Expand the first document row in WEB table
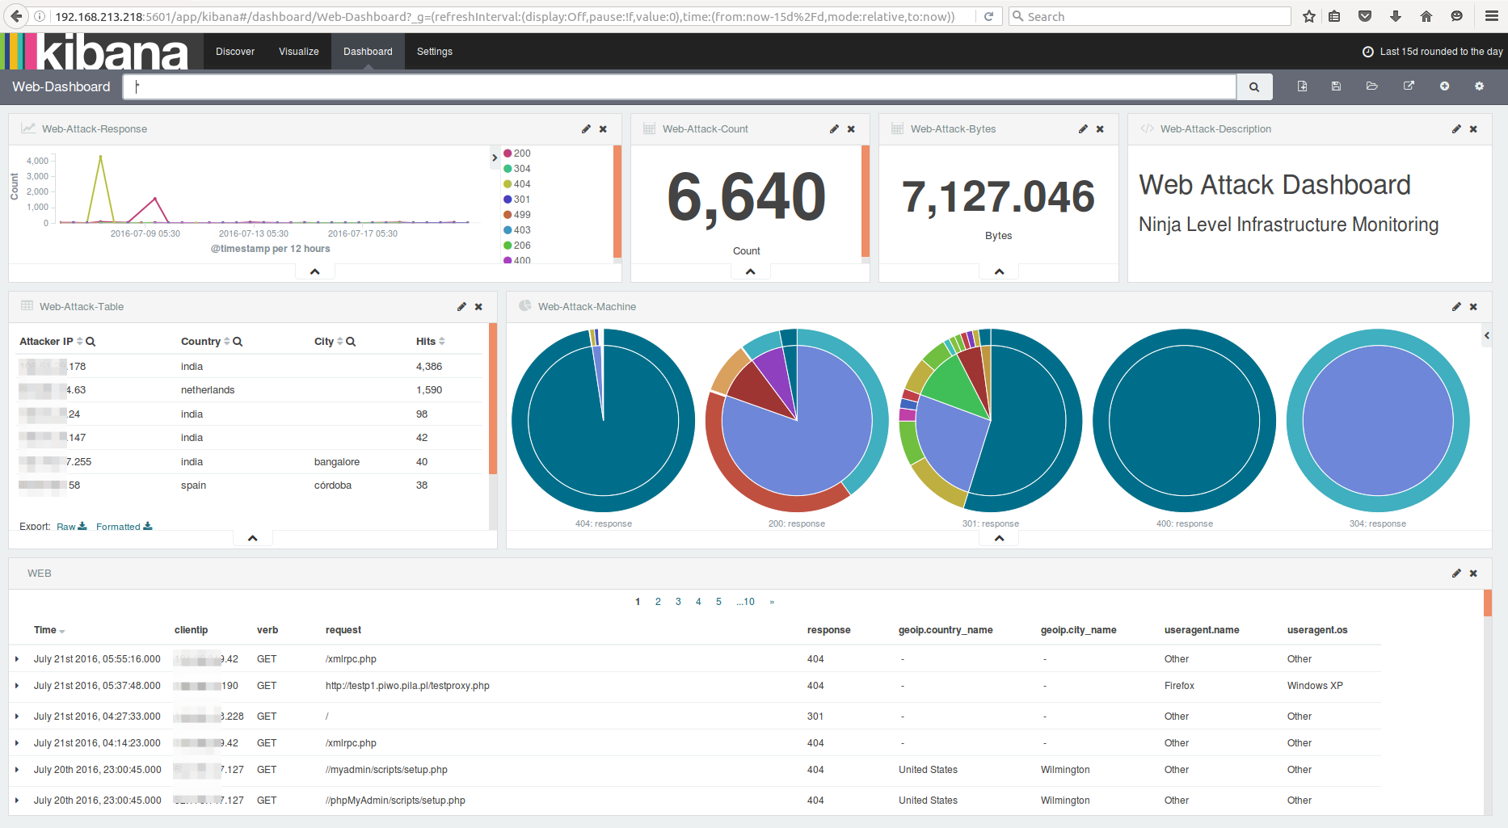Image resolution: width=1508 pixels, height=828 pixels. coord(17,658)
